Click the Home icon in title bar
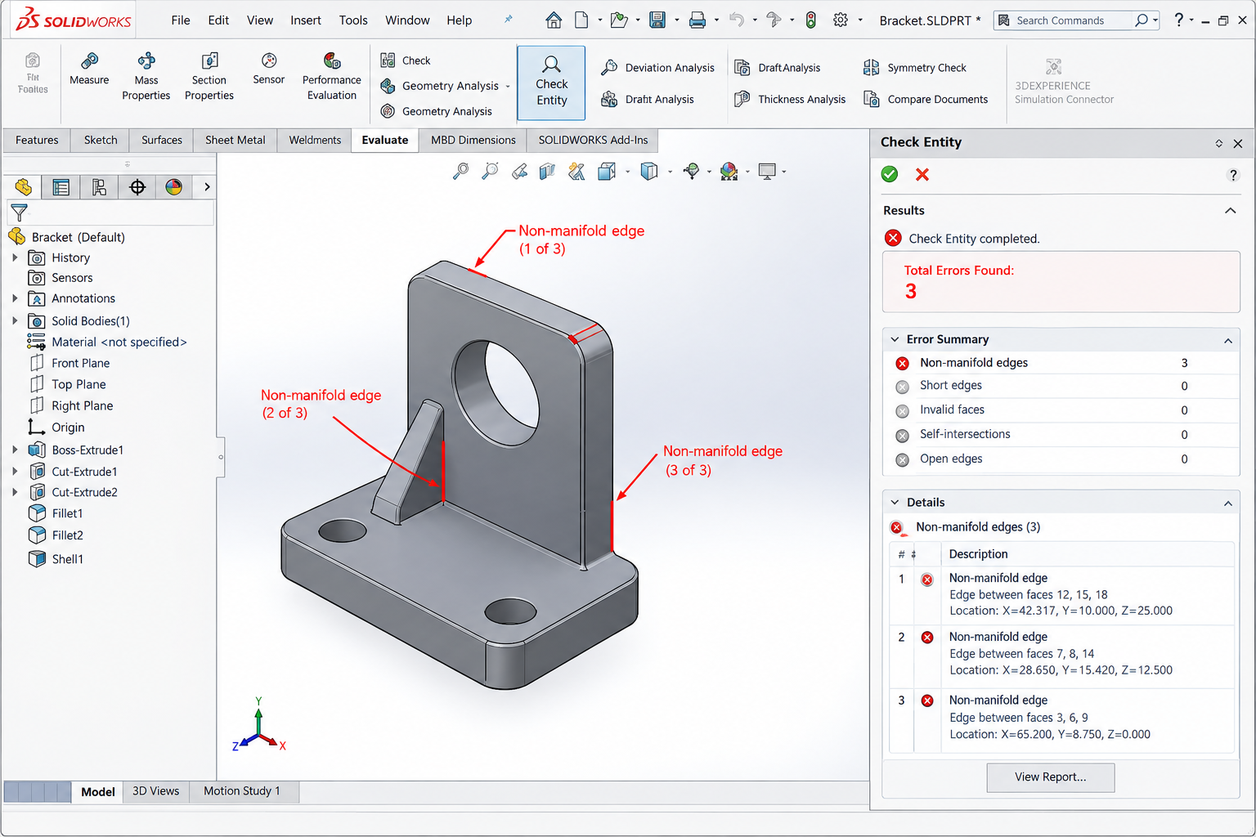Image resolution: width=1256 pixels, height=837 pixels. click(554, 20)
